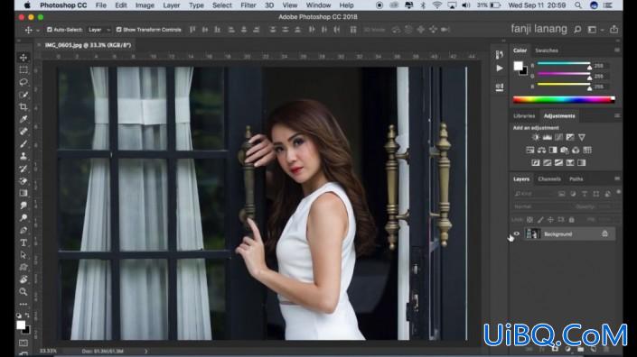Select the Hand tool

tap(23, 279)
